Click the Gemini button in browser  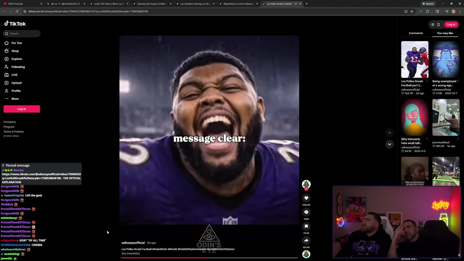point(428,4)
